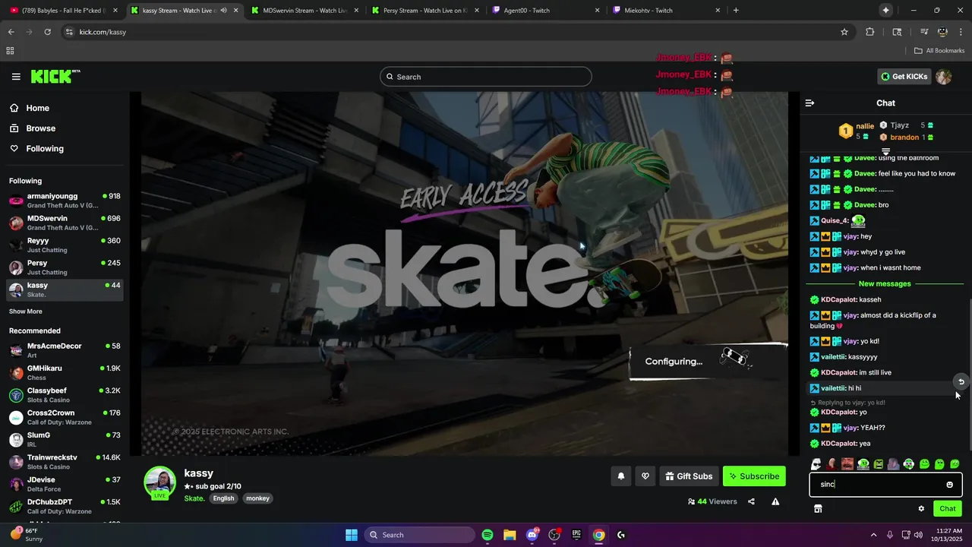The image size is (972, 547).
Task: Switch to the MDSwervin Stream tab
Action: (304, 11)
